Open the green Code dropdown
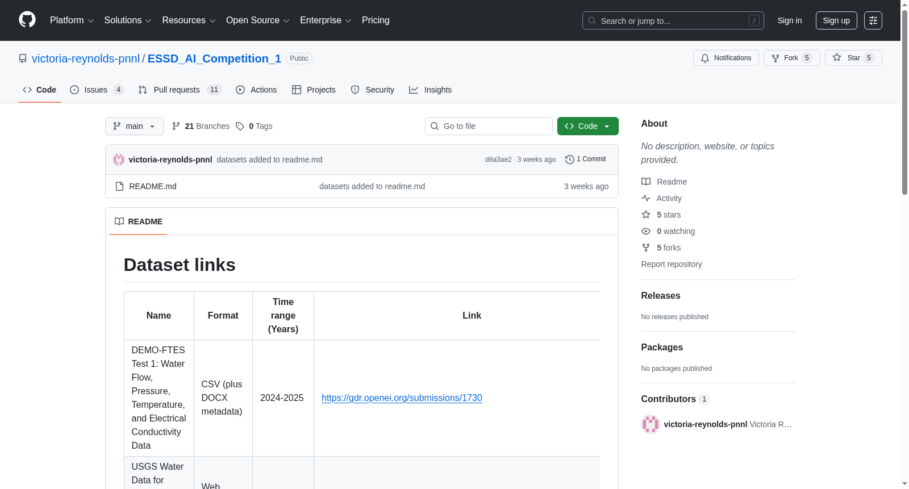 point(587,126)
